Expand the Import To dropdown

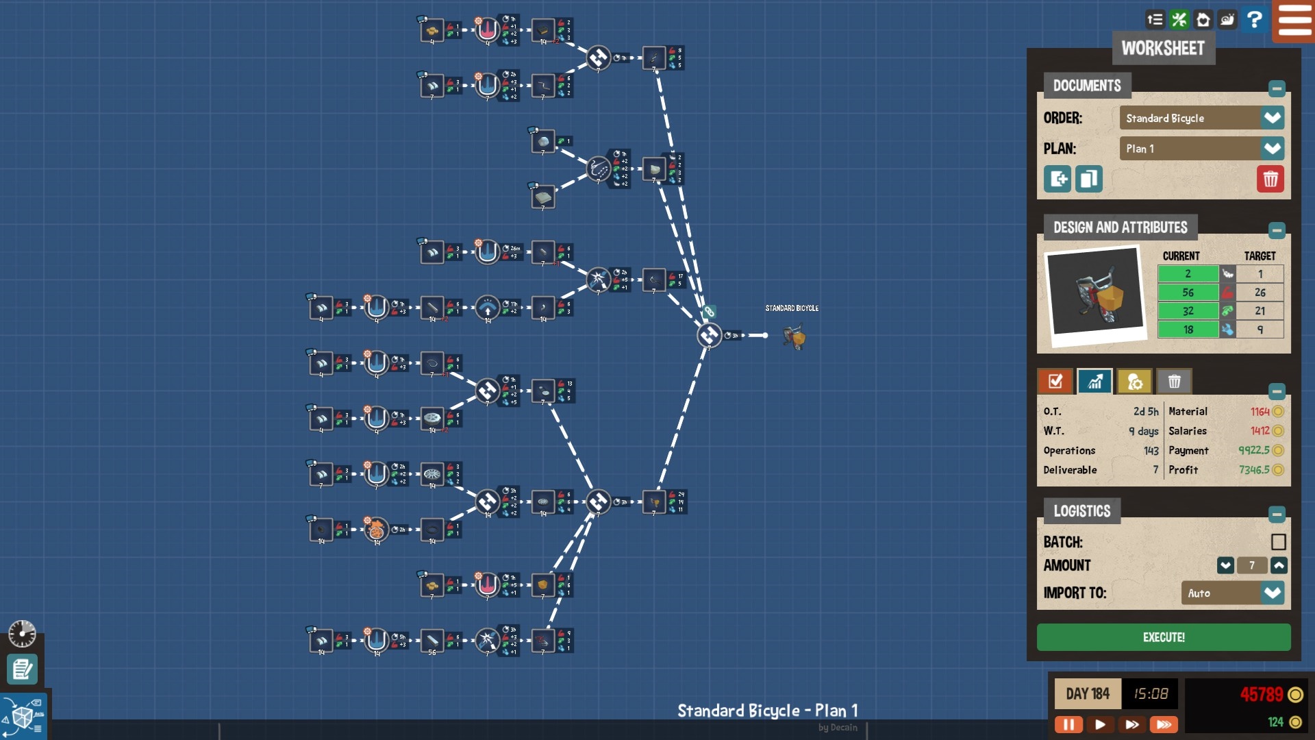click(1272, 593)
